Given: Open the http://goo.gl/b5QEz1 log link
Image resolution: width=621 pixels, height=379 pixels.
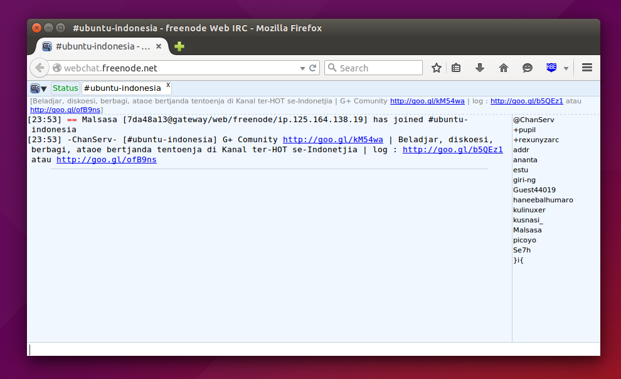Looking at the screenshot, I should pos(452,150).
